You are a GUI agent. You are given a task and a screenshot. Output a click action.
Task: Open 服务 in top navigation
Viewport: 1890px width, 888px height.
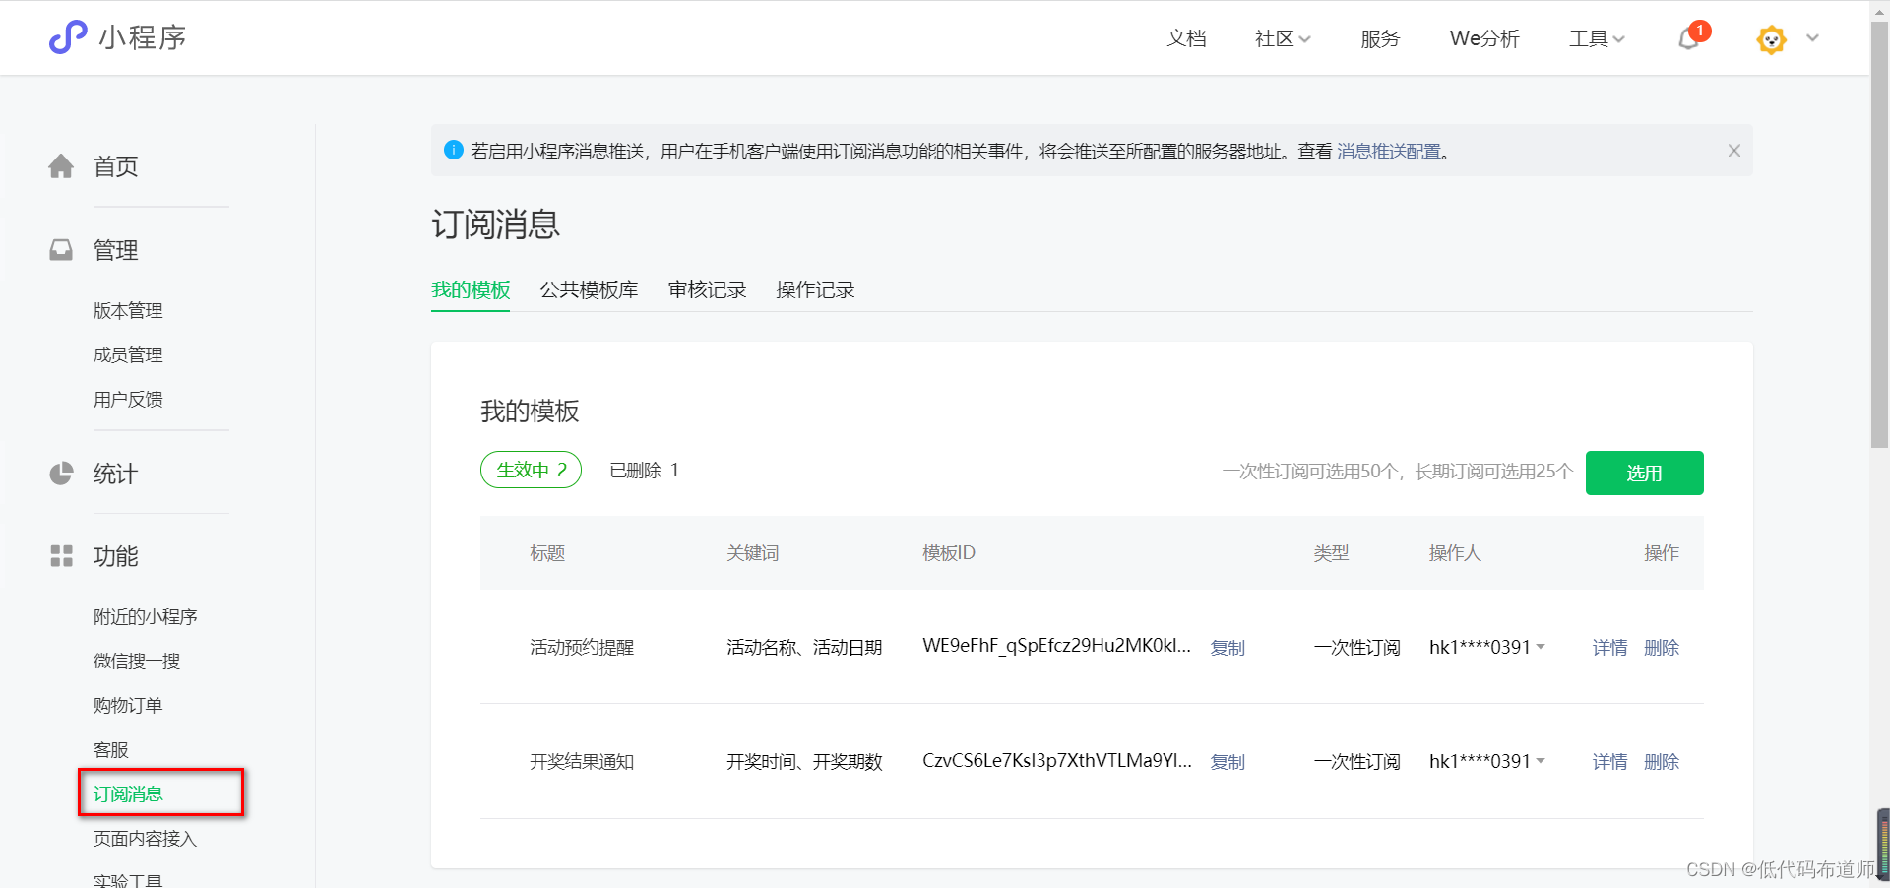[x=1380, y=38]
